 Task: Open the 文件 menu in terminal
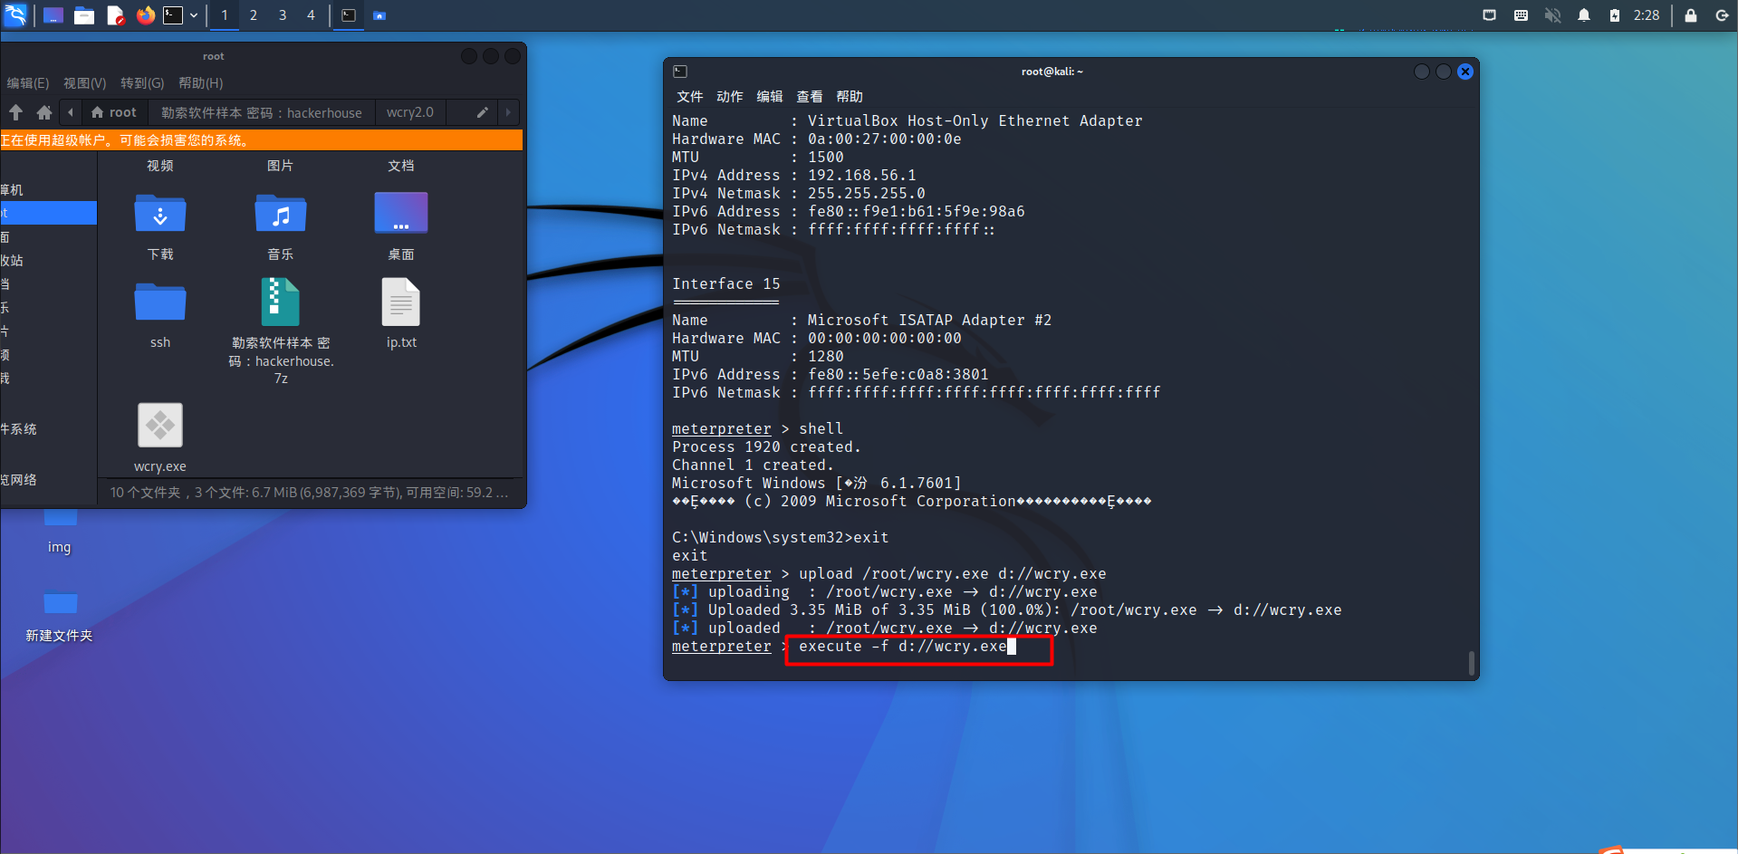[690, 97]
